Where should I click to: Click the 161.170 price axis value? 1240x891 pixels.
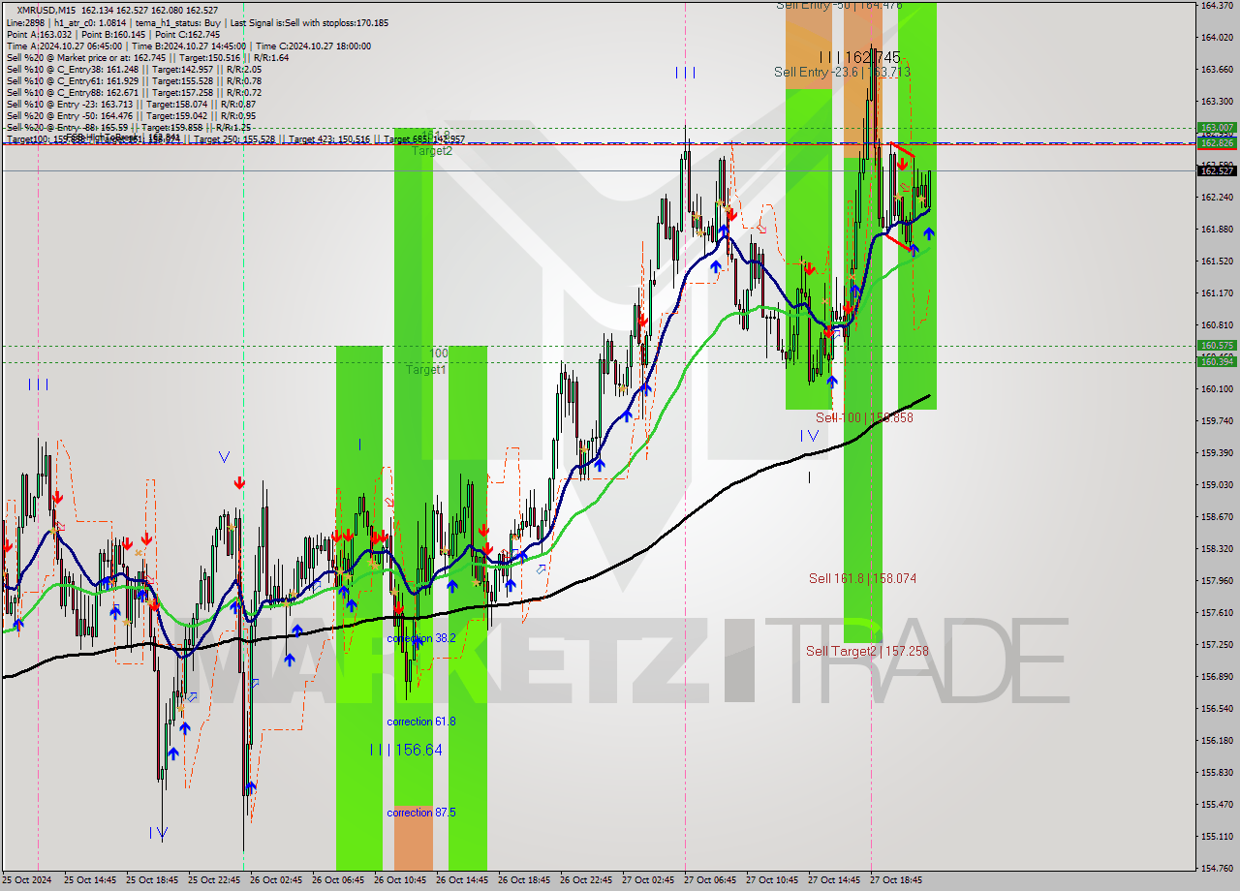[1217, 292]
